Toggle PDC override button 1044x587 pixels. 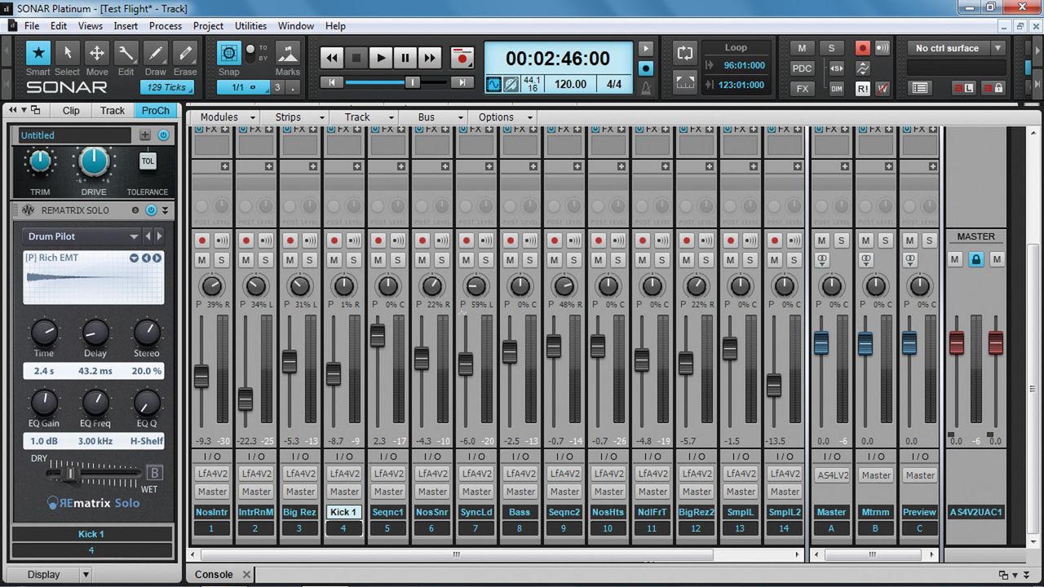pos(802,68)
